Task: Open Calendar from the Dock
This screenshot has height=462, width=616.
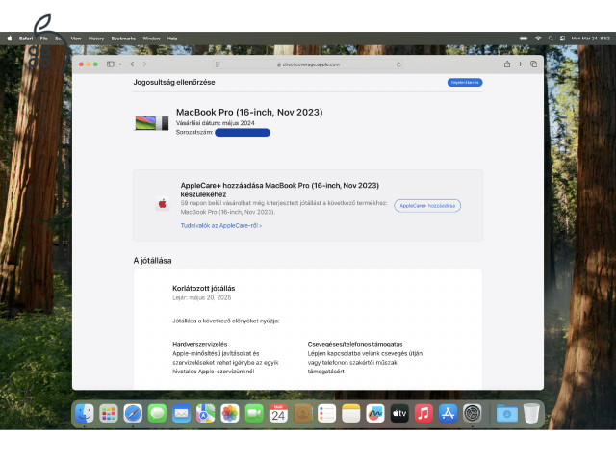Action: [278, 413]
